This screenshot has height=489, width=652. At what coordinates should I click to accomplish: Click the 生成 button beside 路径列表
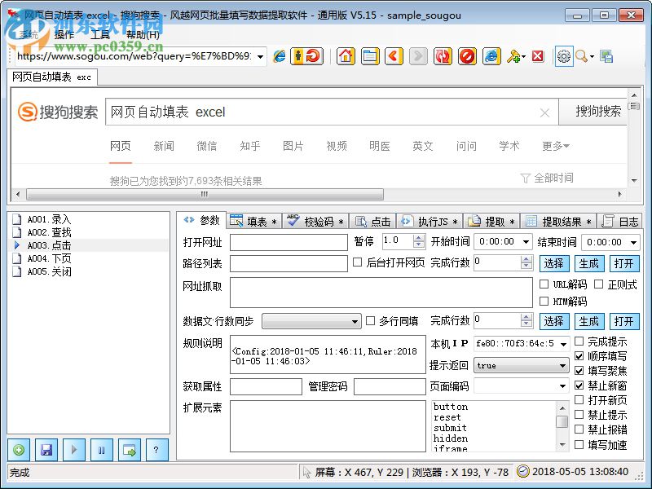click(589, 262)
